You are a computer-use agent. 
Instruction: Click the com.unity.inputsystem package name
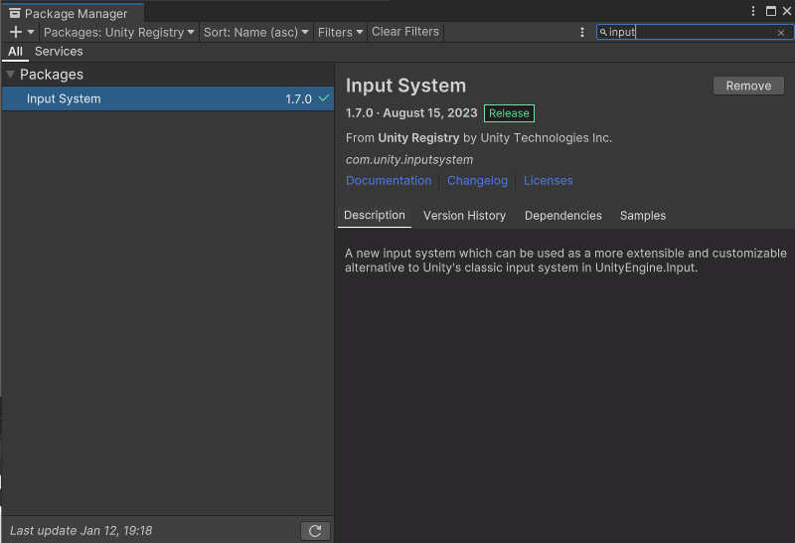pyautogui.click(x=409, y=160)
